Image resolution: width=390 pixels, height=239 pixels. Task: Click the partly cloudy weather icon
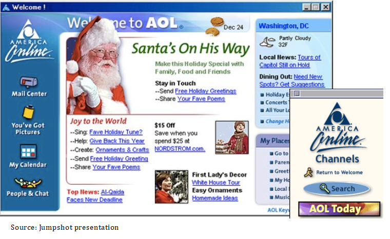coord(267,42)
